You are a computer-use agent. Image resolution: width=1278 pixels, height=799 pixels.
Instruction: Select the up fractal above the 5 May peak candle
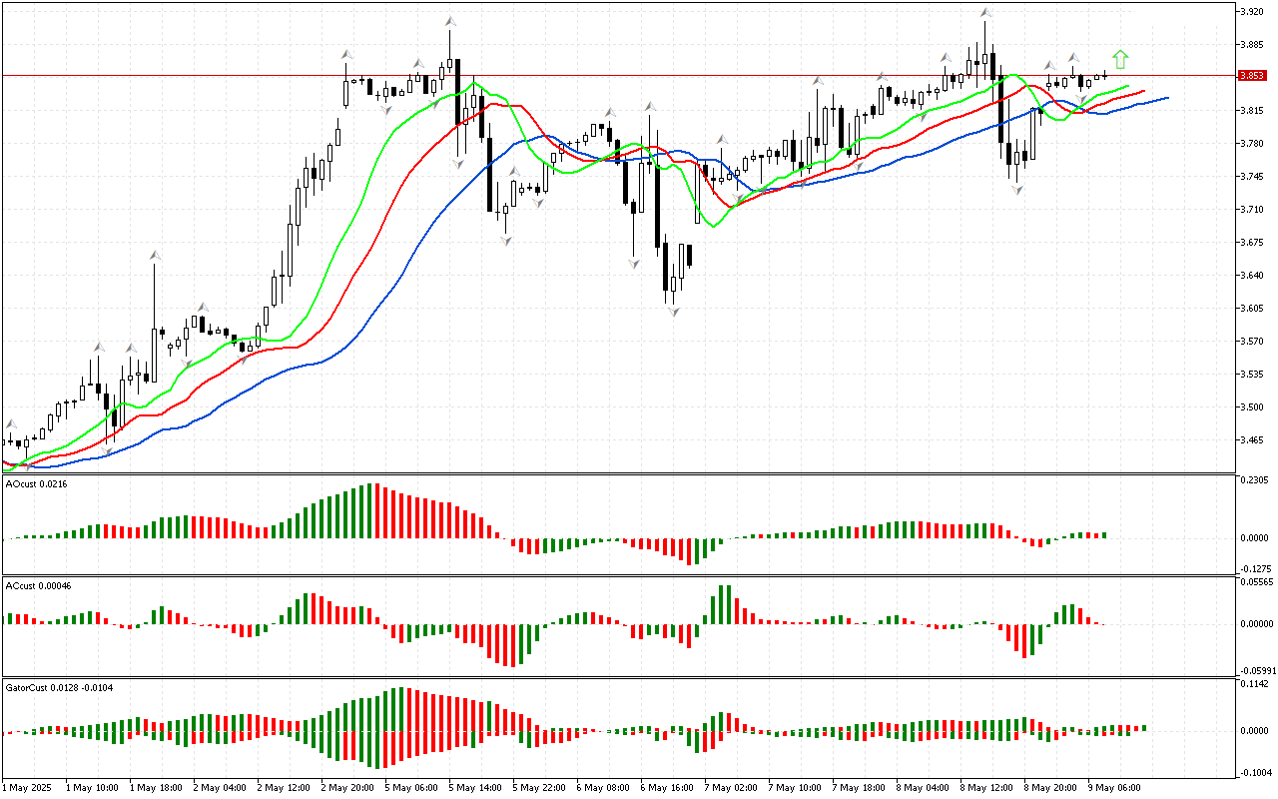(x=451, y=20)
